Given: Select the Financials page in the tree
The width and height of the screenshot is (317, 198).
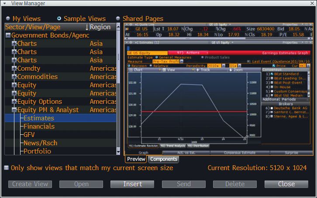Looking at the screenshot, I should click(39, 126).
